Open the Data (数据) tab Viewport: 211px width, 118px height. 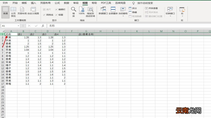(x=66, y=3)
